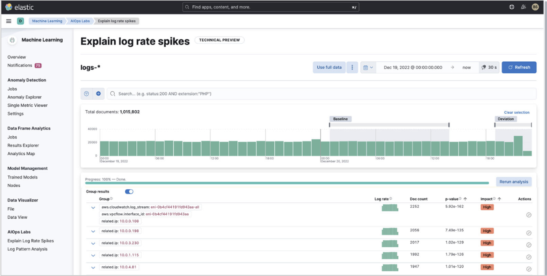This screenshot has height=276, width=547.
Task: Open the filter query options icon
Action: tap(86, 93)
